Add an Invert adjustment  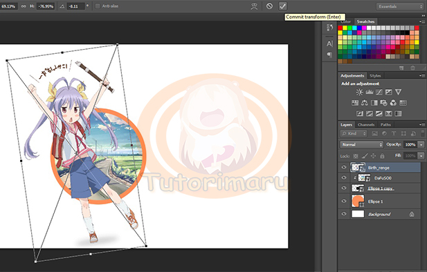pos(360,113)
